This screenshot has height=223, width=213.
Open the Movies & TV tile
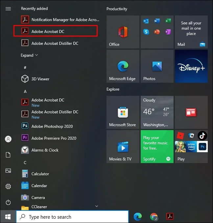point(123,147)
